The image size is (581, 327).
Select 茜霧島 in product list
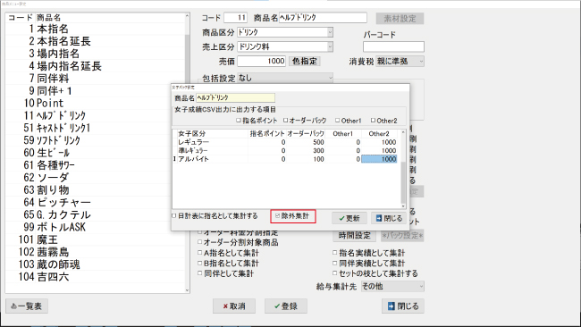[96, 252]
